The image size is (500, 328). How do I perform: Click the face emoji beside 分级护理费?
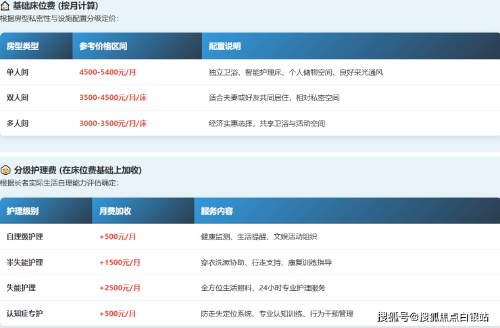(x=5, y=170)
